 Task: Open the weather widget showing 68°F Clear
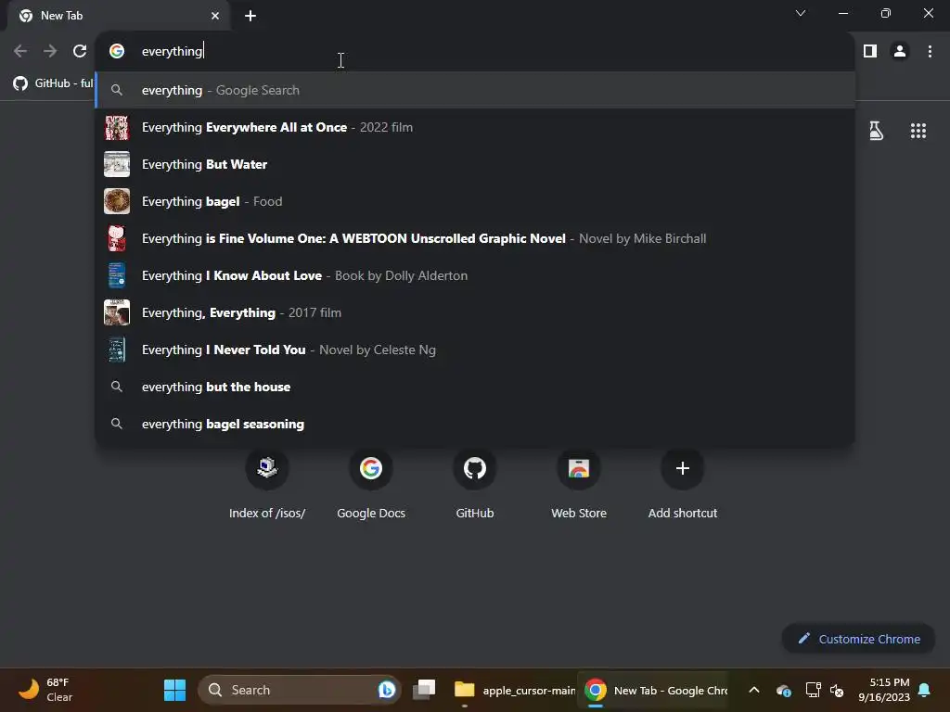45,690
